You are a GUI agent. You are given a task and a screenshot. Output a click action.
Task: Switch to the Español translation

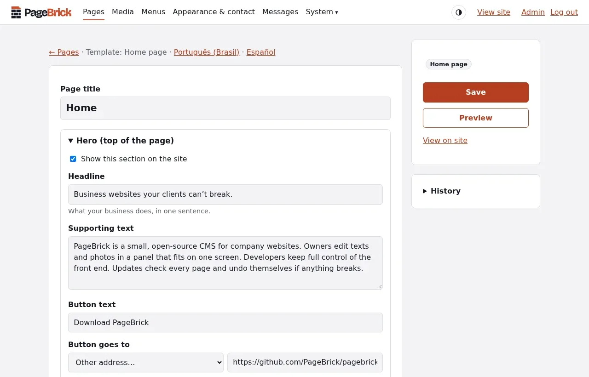(261, 52)
